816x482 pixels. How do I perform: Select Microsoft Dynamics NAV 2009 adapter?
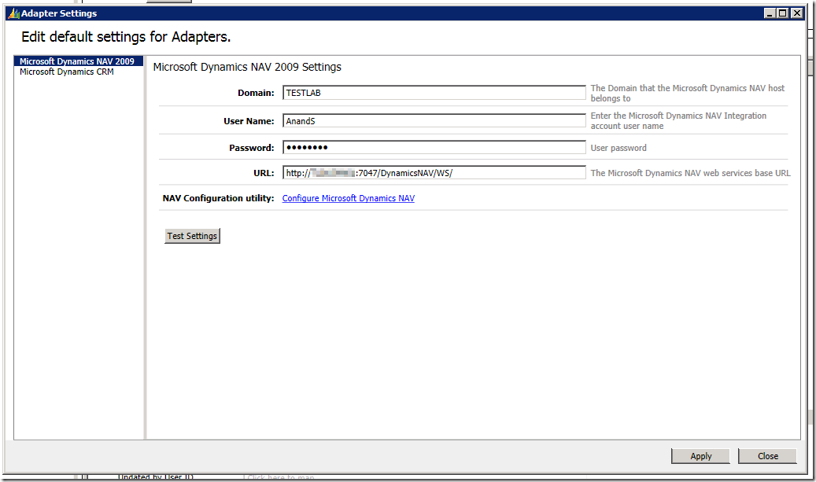point(78,61)
